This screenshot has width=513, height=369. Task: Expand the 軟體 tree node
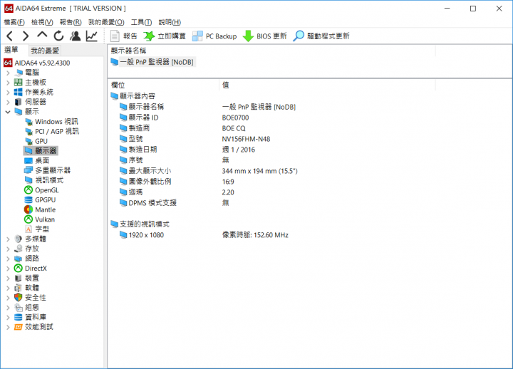coord(8,288)
